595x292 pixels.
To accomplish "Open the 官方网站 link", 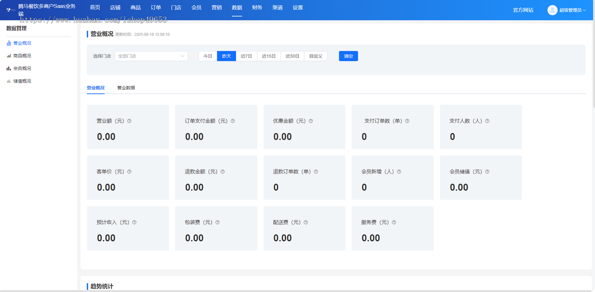I will click(523, 9).
